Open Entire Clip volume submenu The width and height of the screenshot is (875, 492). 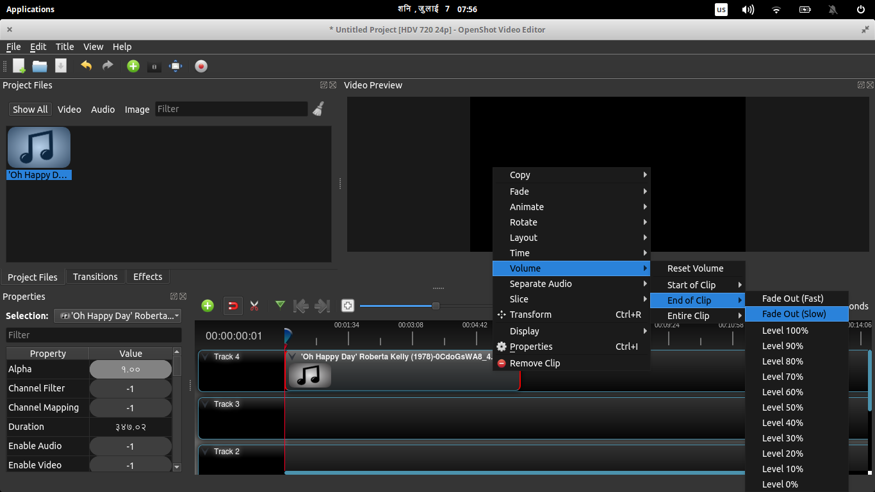698,316
